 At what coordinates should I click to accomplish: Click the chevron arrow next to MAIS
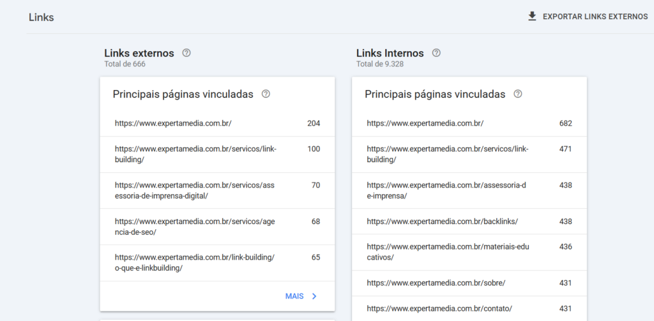[314, 296]
